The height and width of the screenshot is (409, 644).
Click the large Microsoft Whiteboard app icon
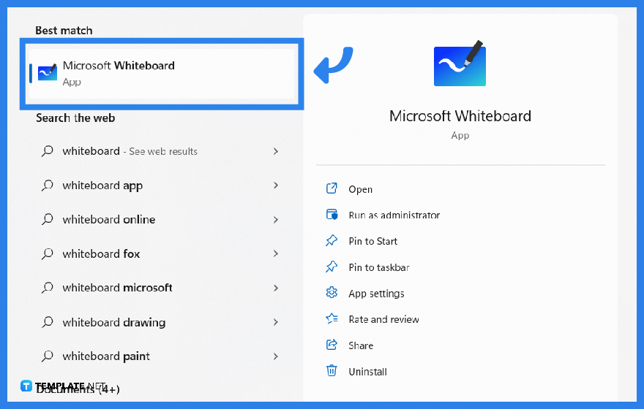coord(460,64)
